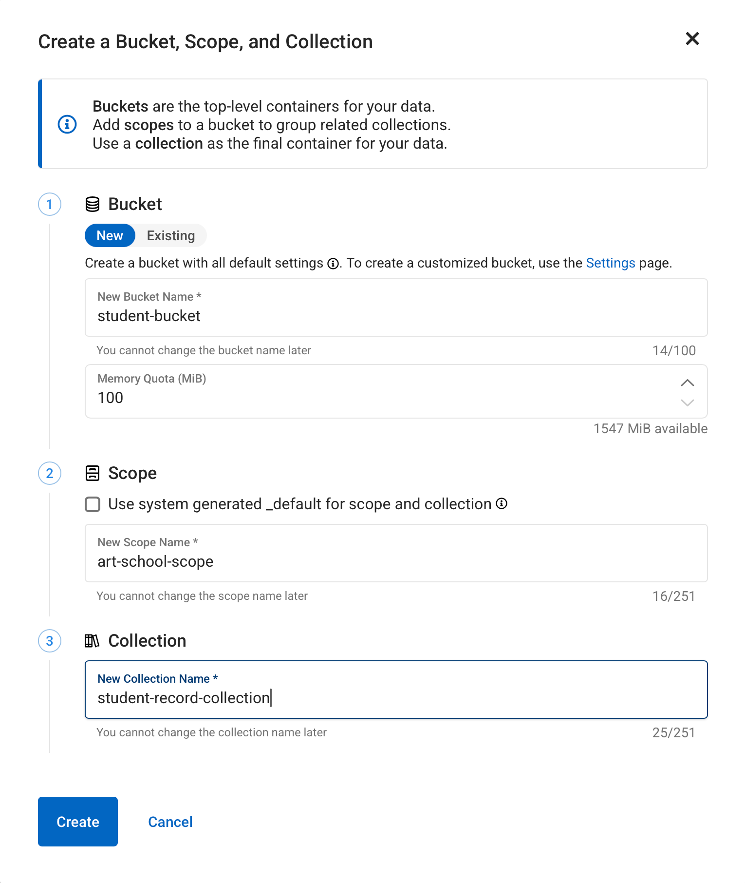Click info icon next to default settings
Viewport: 745px width, 883px height.
click(x=333, y=264)
